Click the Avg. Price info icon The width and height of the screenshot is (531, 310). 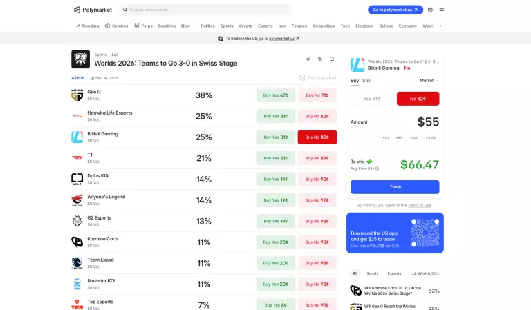378,168
